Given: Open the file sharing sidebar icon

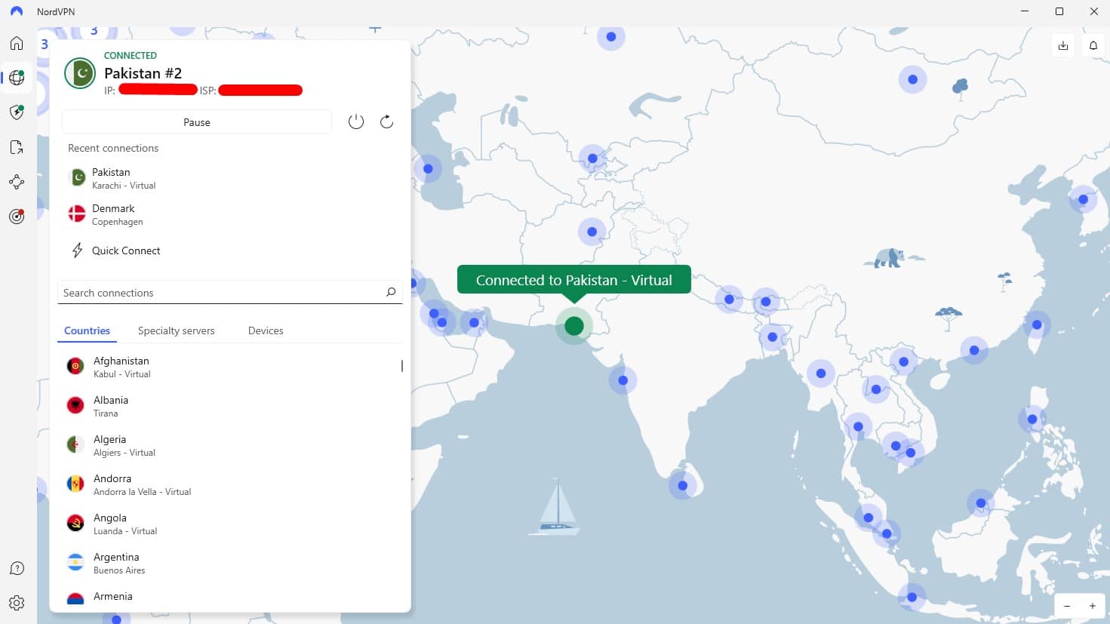Looking at the screenshot, I should click(x=16, y=147).
